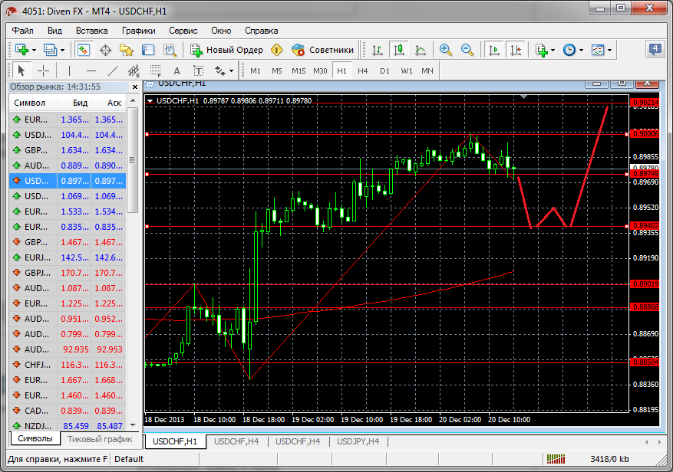This screenshot has height=472, width=673.
Task: Select the NZDJ... row with bid 85.459
Action: [68, 426]
